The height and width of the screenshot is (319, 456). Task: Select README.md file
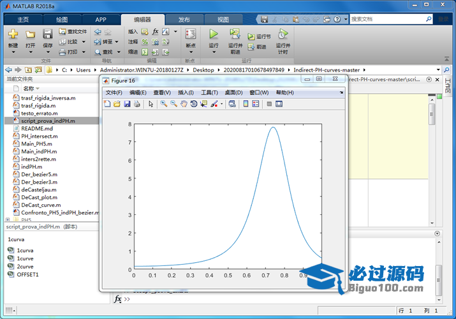pyautogui.click(x=37, y=128)
